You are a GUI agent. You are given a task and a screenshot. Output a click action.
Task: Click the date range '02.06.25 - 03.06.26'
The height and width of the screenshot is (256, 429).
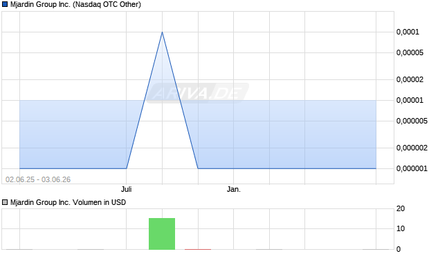38,179
